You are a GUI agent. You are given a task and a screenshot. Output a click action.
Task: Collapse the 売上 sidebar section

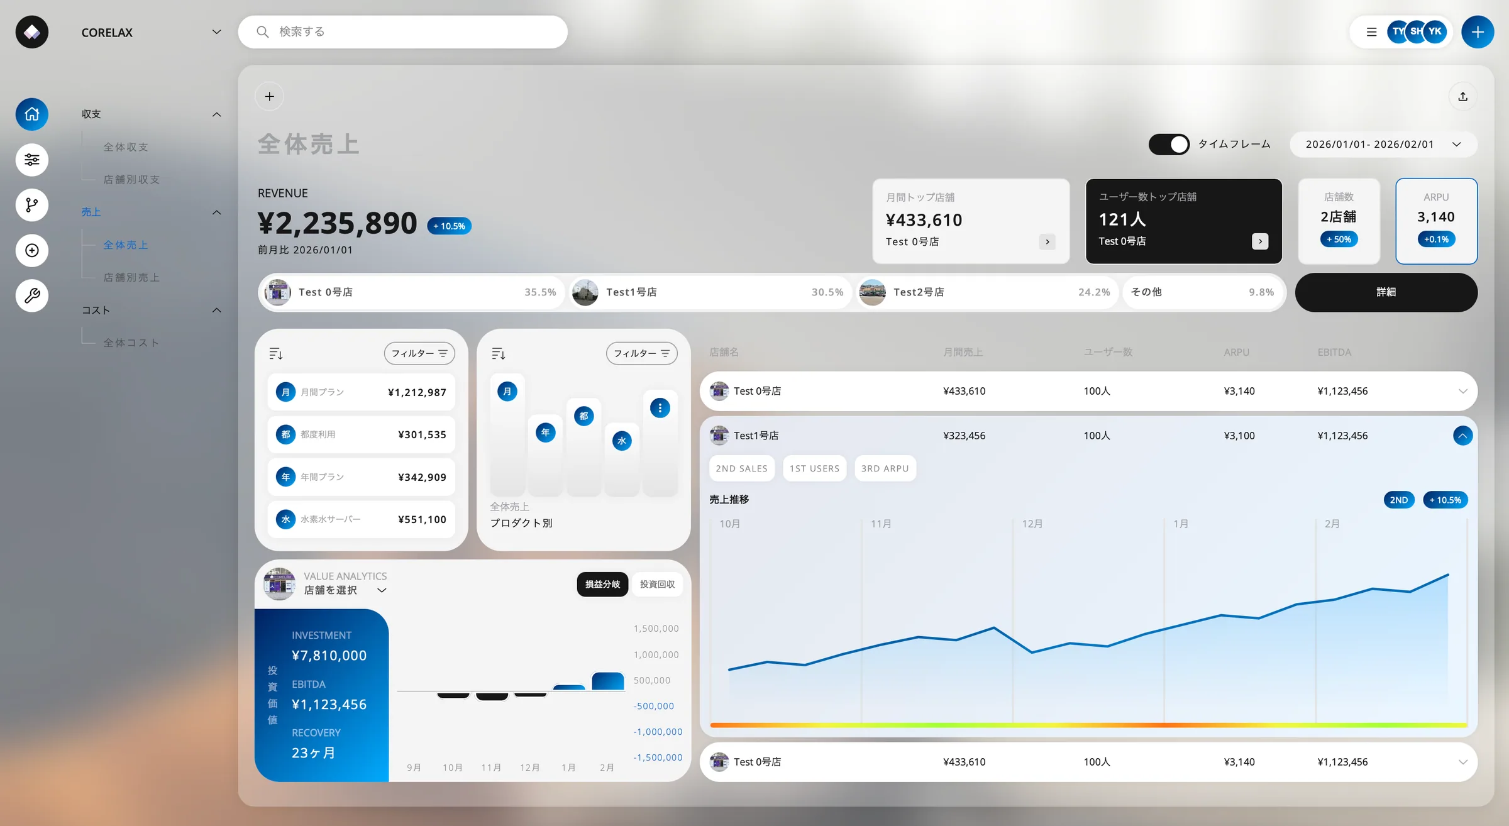pos(216,212)
